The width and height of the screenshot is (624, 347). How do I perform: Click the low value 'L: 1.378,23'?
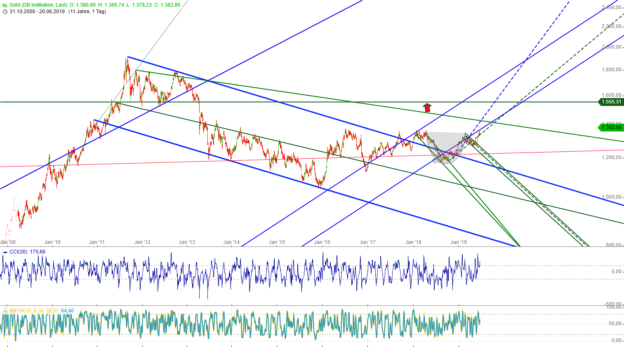139,5
